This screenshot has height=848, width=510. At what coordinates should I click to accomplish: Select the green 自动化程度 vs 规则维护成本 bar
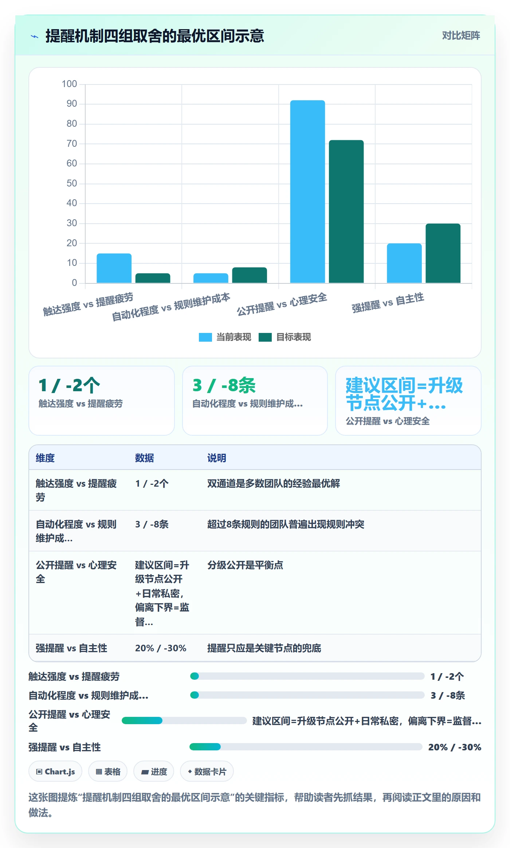[x=250, y=275]
